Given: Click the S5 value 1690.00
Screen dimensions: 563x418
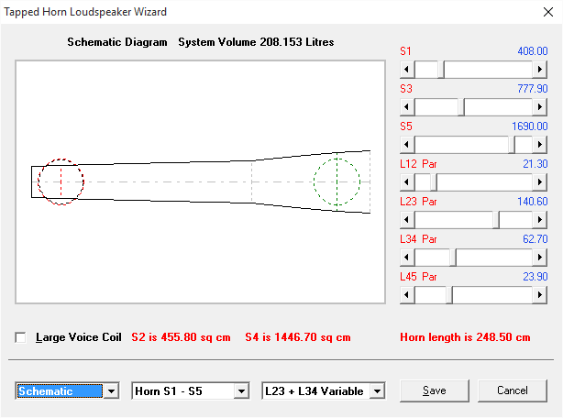Looking at the screenshot, I should 530,126.
